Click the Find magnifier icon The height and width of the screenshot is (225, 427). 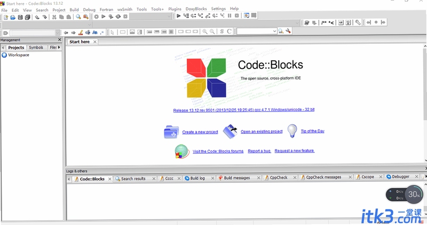pos(78,17)
